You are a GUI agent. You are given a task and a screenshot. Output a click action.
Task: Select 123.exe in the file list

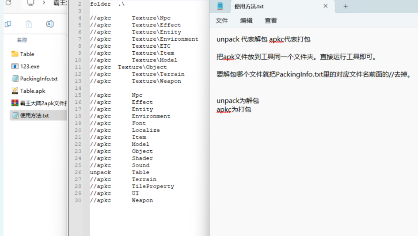(38, 66)
